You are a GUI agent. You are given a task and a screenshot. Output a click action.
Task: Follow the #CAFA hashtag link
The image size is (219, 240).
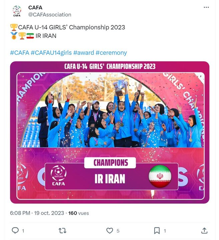tap(19, 53)
